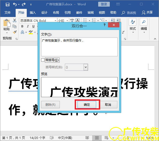The width and height of the screenshot is (159, 141).
Task: Switch to the 审阅 ribbon tab
Action: 91,12
